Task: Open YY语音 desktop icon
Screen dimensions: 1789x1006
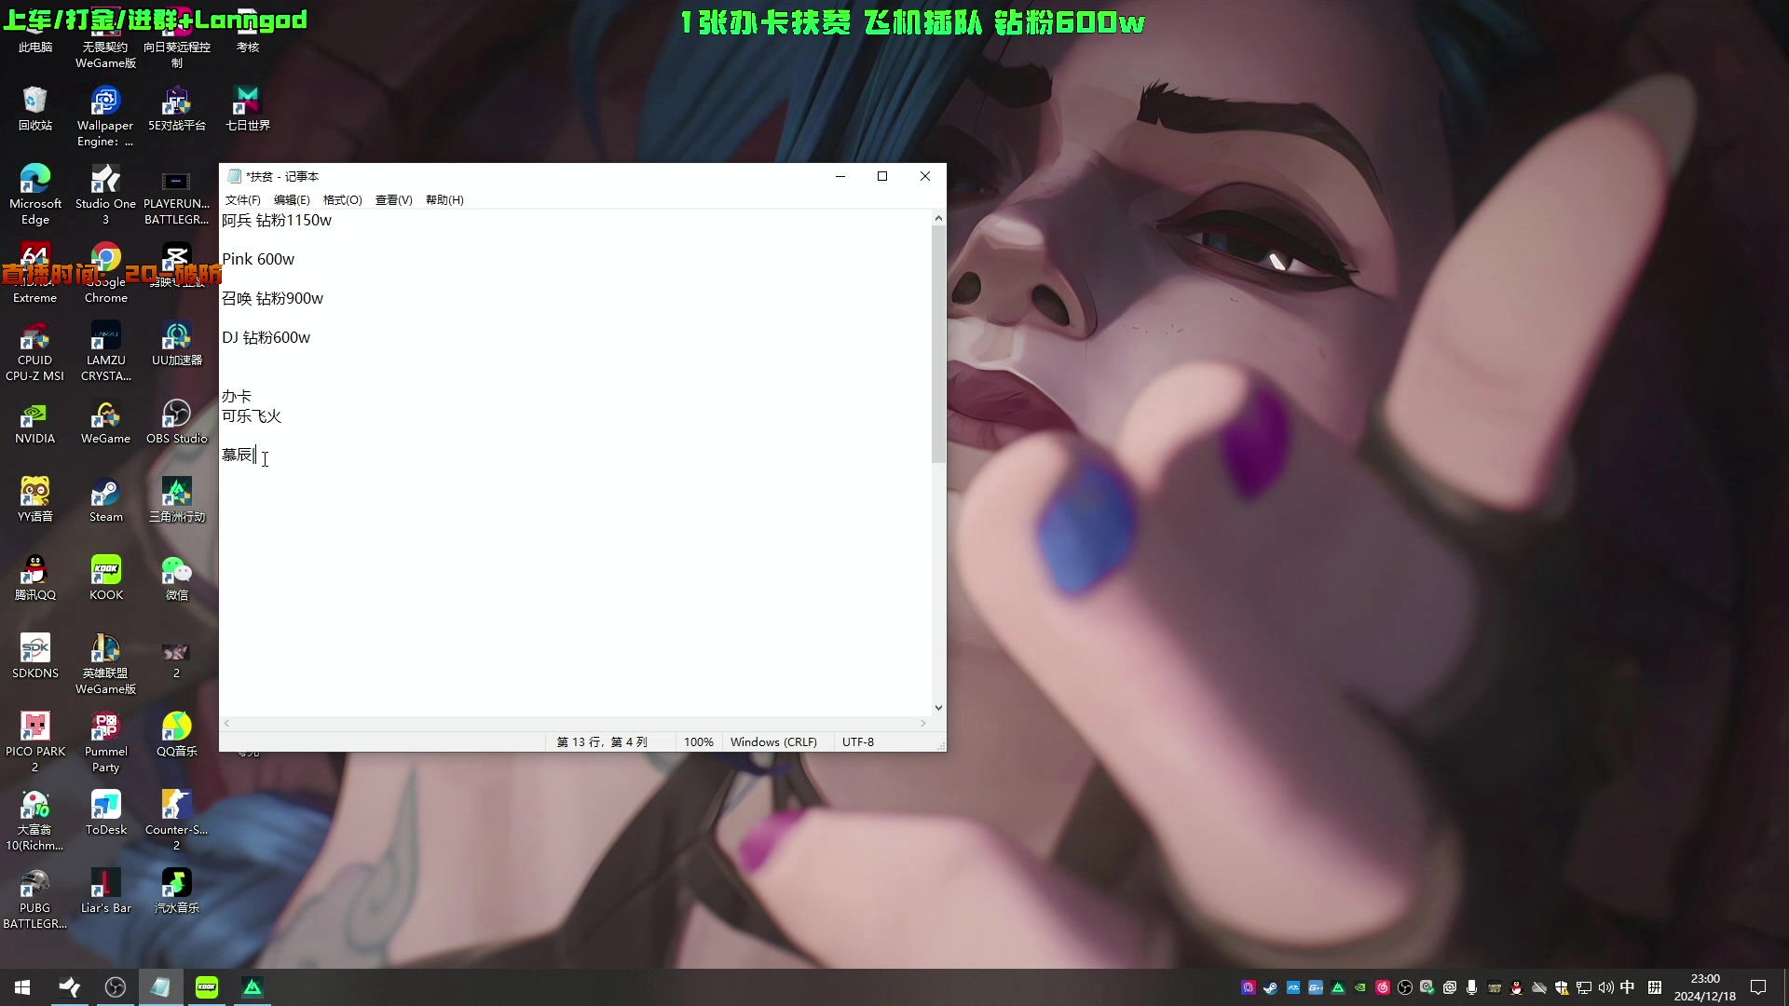Action: pyautogui.click(x=35, y=499)
